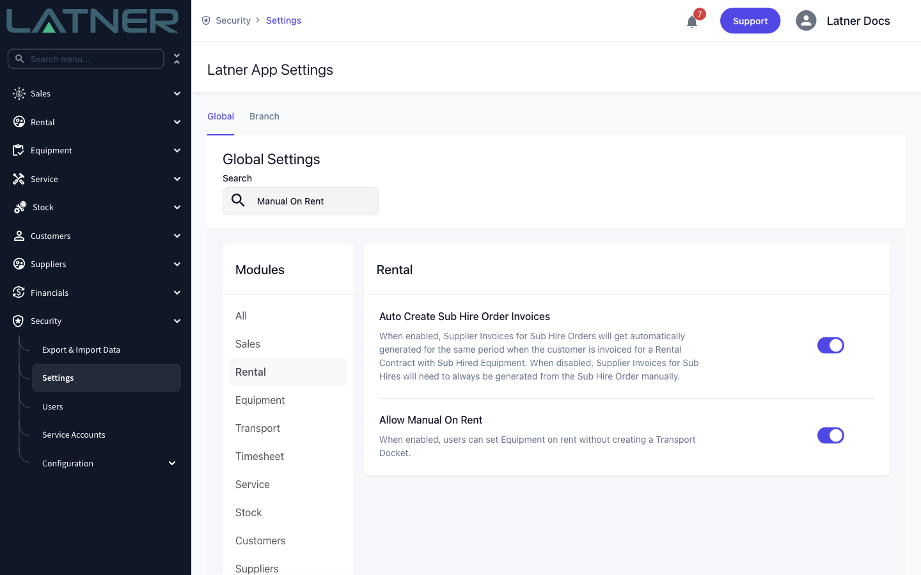Click the Equipment clipboard icon

19,150
